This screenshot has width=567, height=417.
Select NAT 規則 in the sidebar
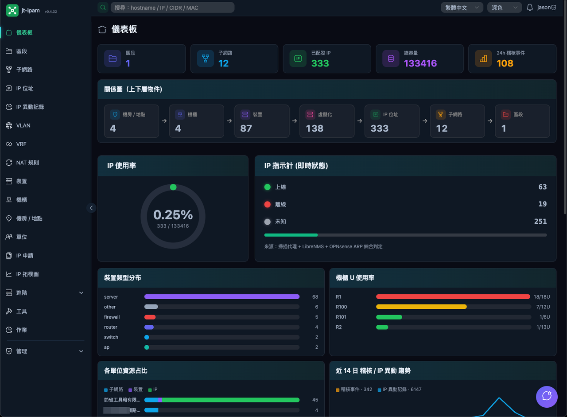click(x=45, y=163)
